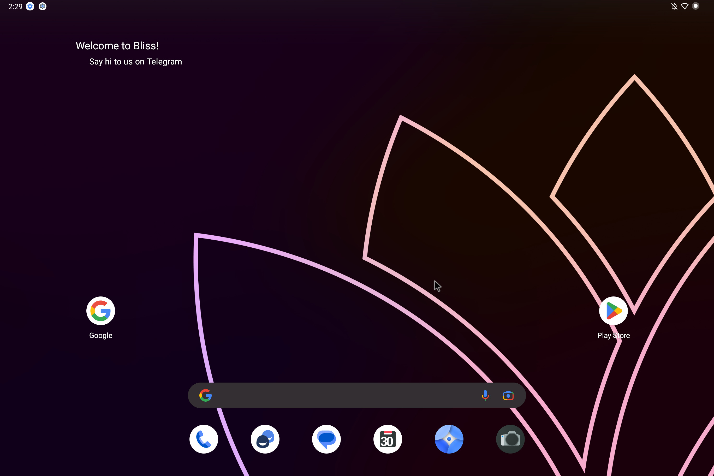
Task: Click the gray gear notification icon
Action: coord(43,6)
